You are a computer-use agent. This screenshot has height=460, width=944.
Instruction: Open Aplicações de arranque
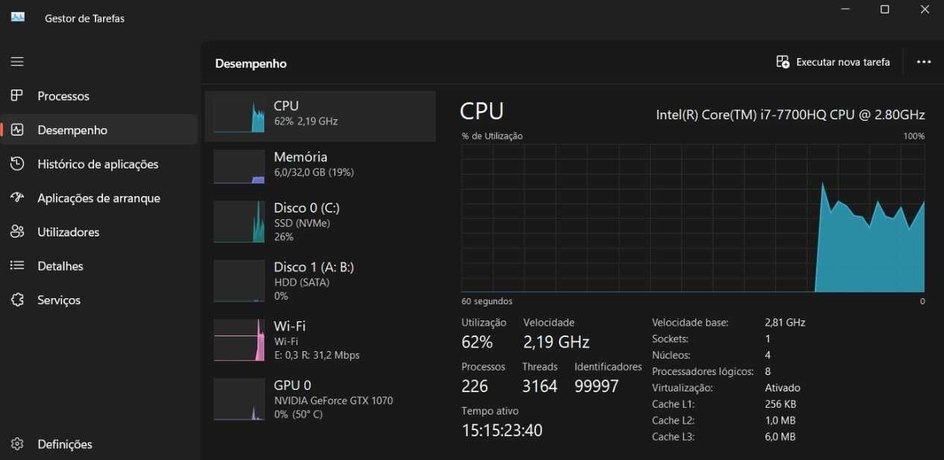100,198
